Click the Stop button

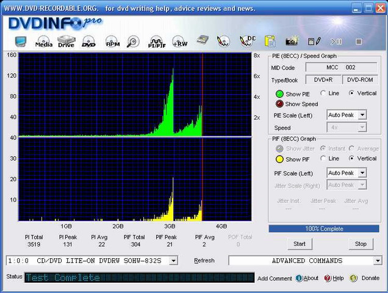(361, 244)
